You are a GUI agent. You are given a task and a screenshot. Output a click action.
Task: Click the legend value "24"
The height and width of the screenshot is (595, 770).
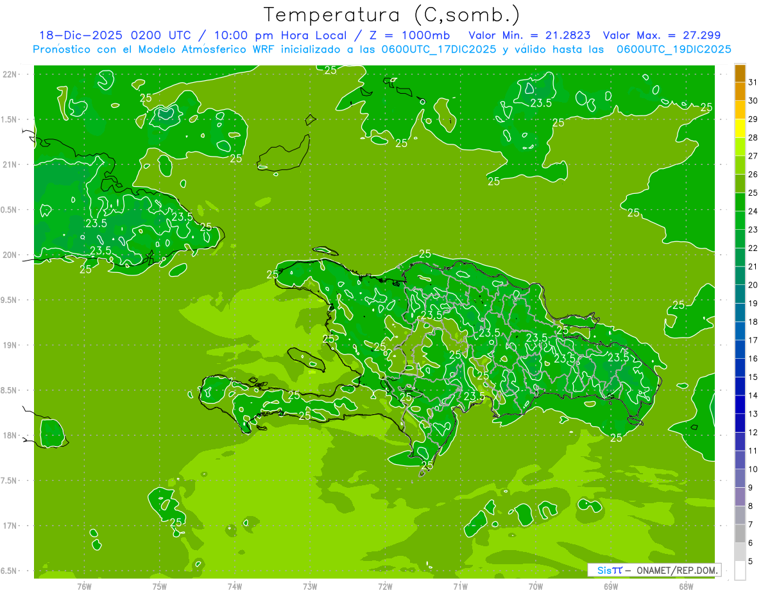(753, 211)
